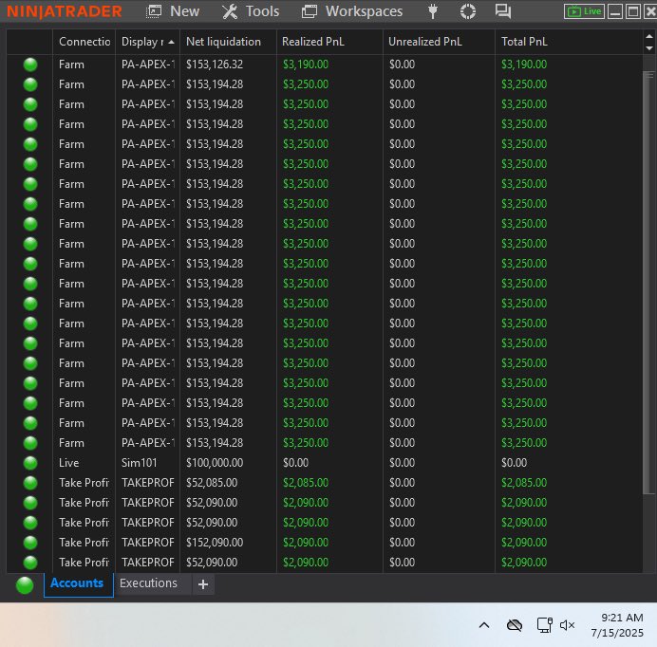Open the chat messages icon
Viewport: 657px width, 647px height.
(x=503, y=11)
